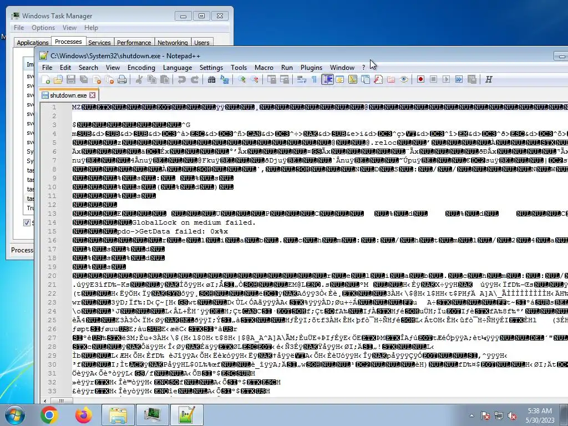
Task: Click the Paste clipboard icon
Action: [x=165, y=80]
